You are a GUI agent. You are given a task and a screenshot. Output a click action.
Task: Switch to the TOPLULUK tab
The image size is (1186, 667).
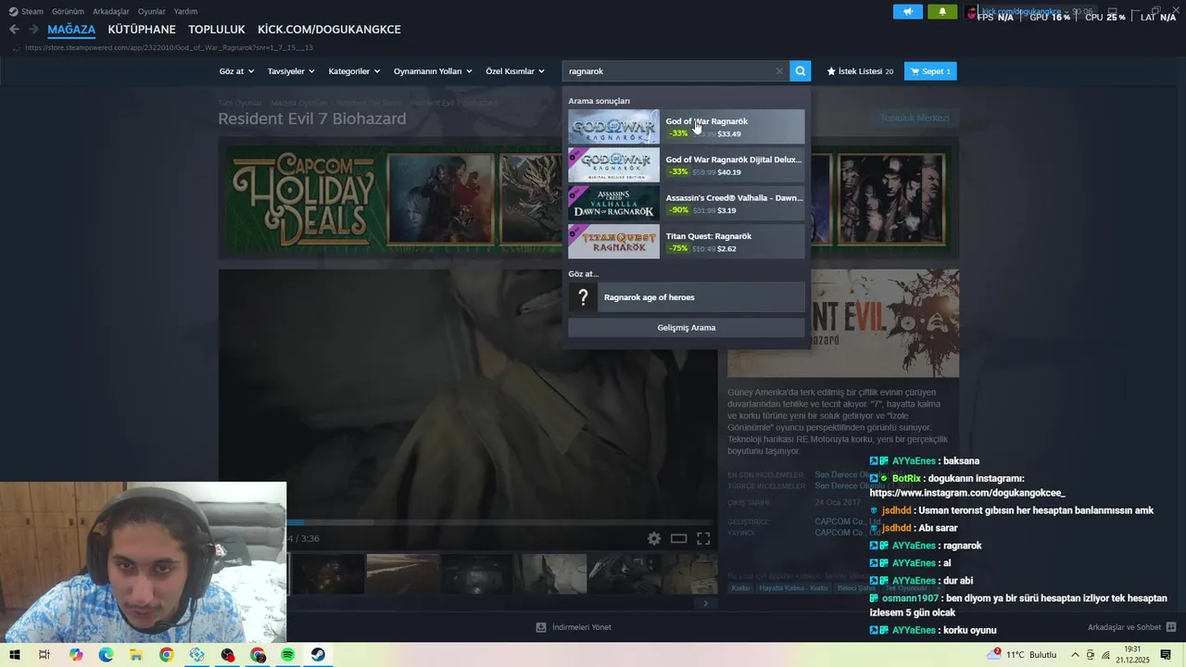[x=217, y=30]
